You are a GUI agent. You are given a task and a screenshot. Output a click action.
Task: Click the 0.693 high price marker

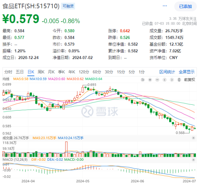pos(92,85)
